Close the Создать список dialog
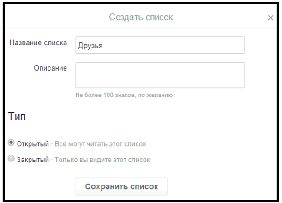This screenshot has height=203, width=282. point(270,18)
